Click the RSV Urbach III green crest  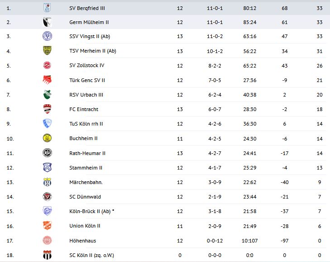47,95
